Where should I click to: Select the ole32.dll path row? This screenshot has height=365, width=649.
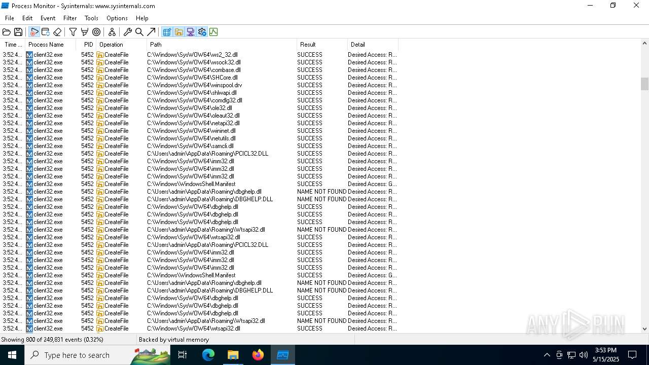(199, 108)
